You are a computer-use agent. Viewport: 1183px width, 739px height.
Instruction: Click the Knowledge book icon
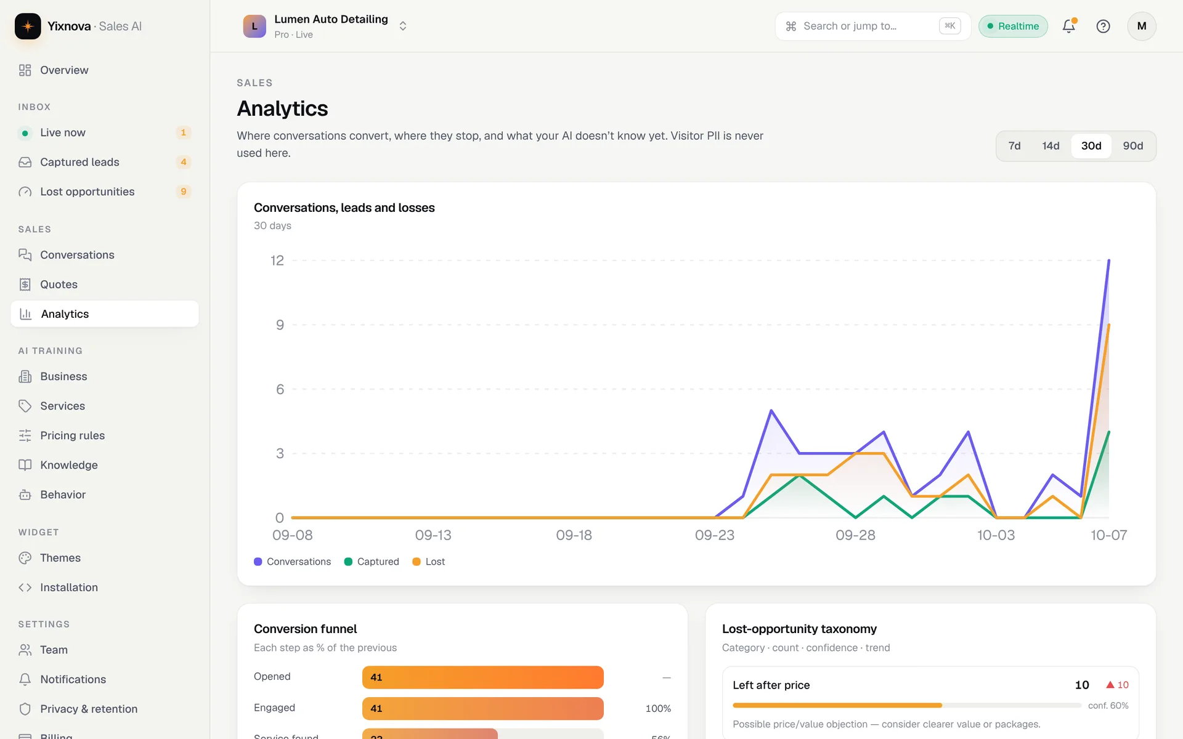[x=25, y=465]
